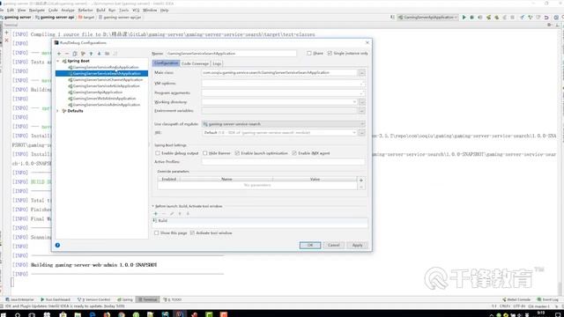564x317 pixels.
Task: Open the Use classpath of module dropdown
Action: pos(284,124)
